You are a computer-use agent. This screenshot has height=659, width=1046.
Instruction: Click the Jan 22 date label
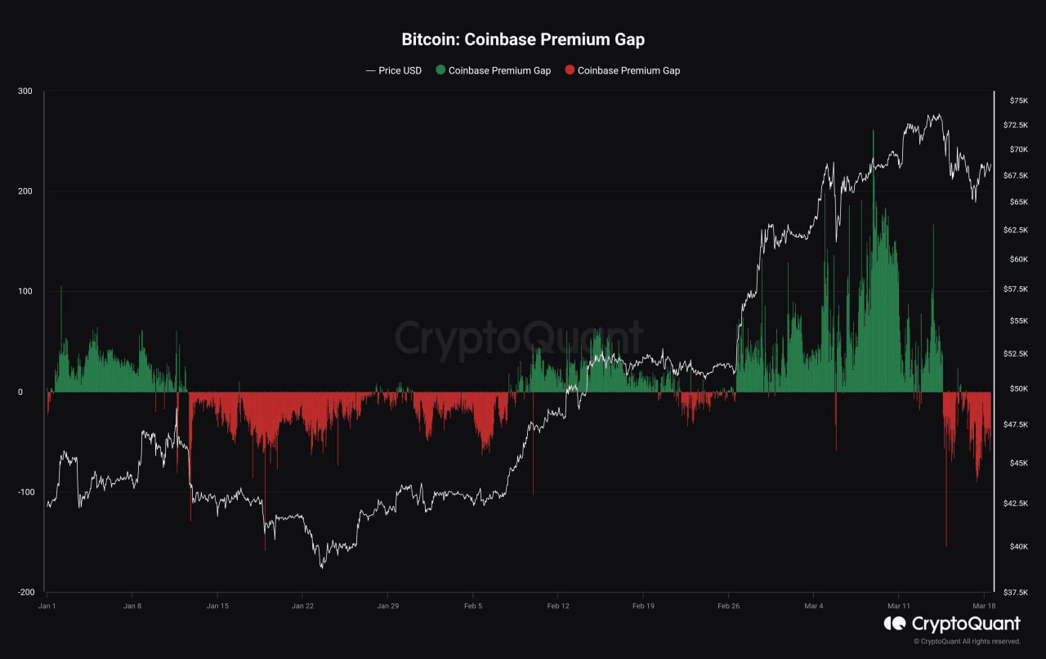(x=302, y=607)
